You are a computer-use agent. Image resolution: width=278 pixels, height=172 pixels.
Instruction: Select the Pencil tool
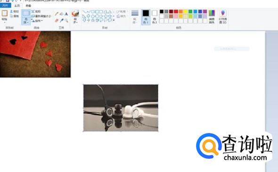(57, 14)
